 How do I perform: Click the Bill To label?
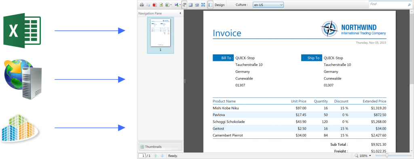coord(223,58)
